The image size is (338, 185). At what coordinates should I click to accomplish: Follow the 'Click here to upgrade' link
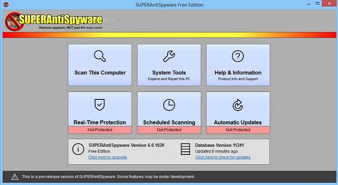tap(108, 157)
